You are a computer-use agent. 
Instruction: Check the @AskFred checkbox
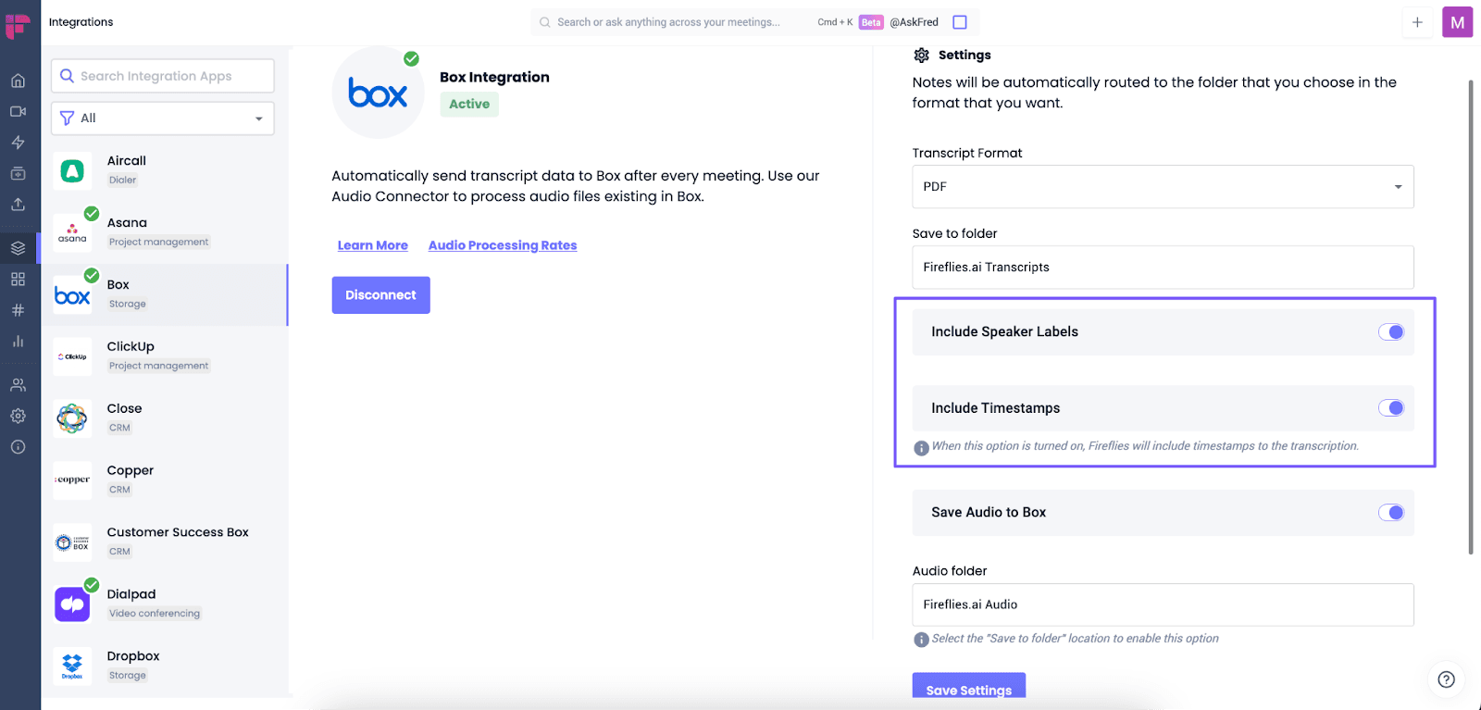click(960, 22)
